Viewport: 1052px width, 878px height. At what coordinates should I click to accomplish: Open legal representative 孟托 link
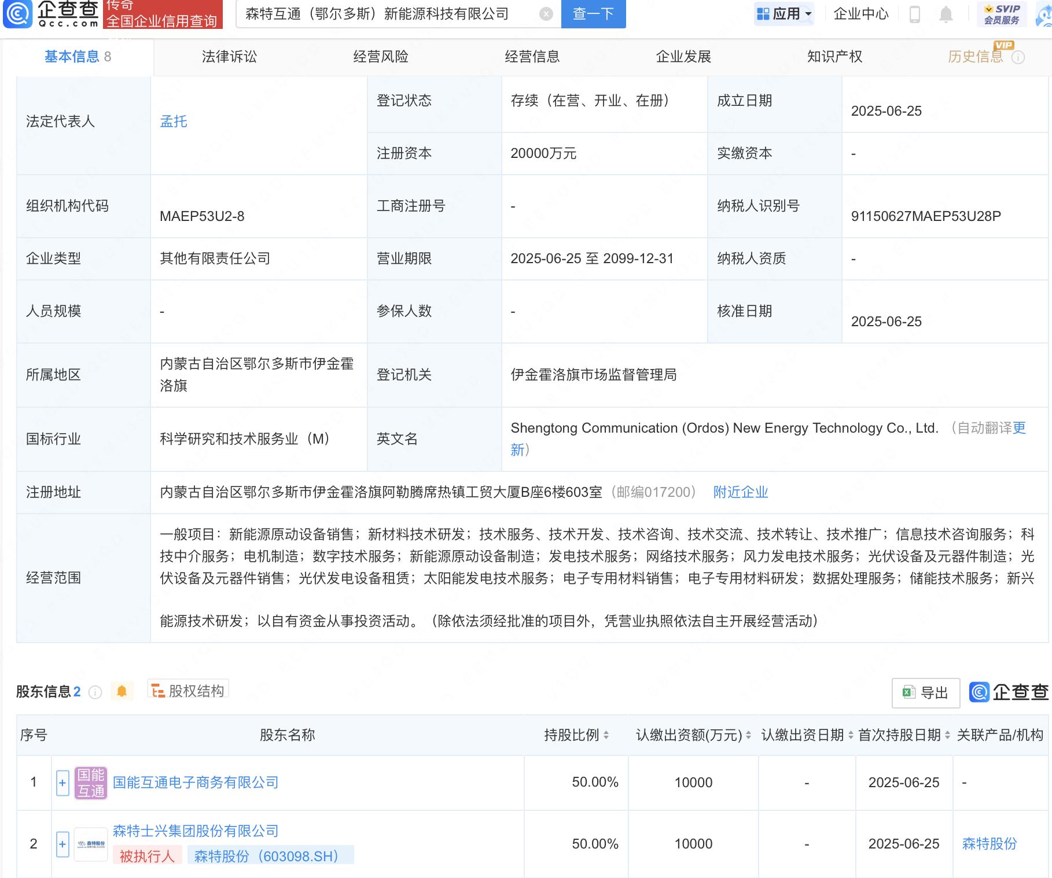pyautogui.click(x=174, y=121)
